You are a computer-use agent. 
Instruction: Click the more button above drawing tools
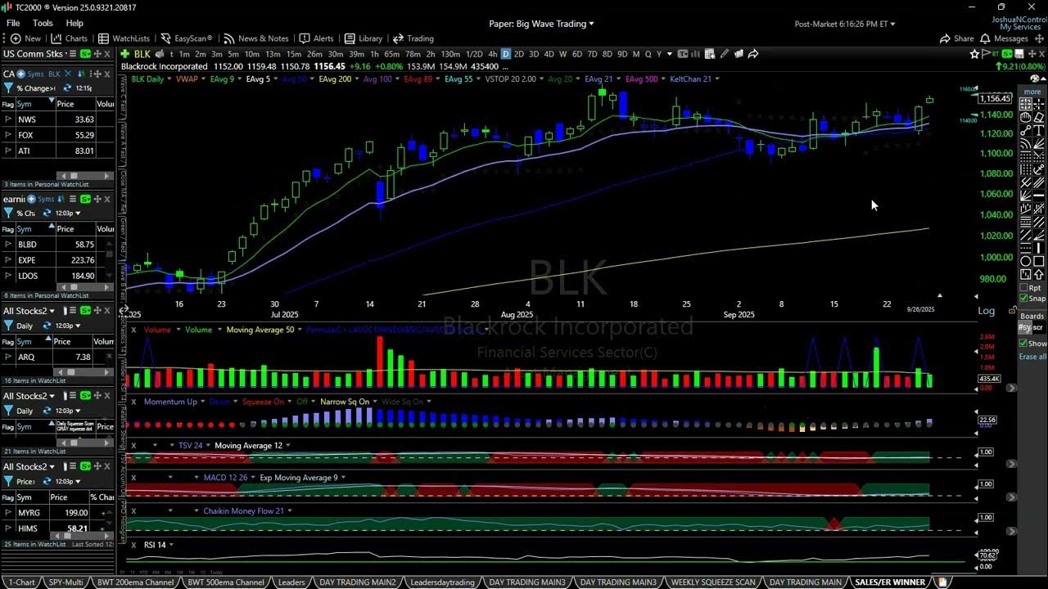point(1032,90)
